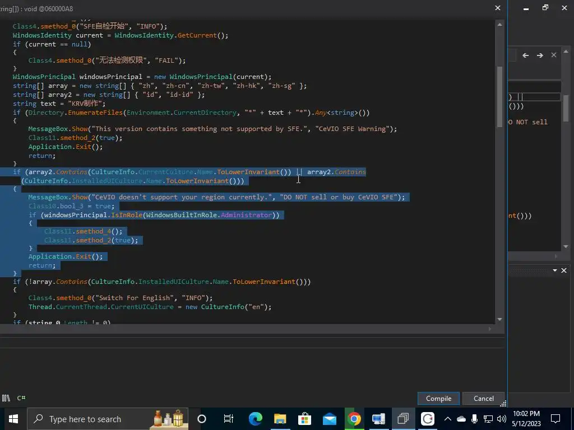This screenshot has width=574, height=430.
Task: Click WindowsIdentity.GetCurrent() call
Action: pyautogui.click(x=172, y=35)
